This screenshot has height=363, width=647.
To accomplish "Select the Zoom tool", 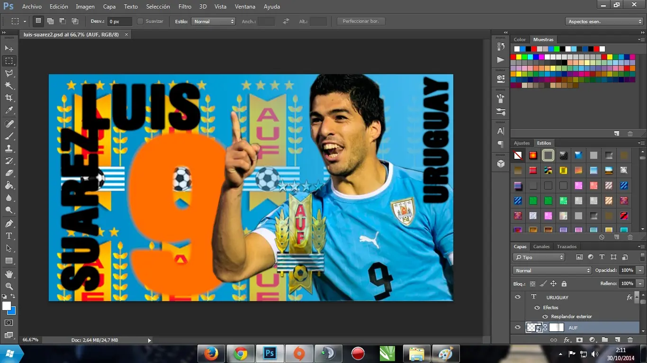I will pos(9,286).
